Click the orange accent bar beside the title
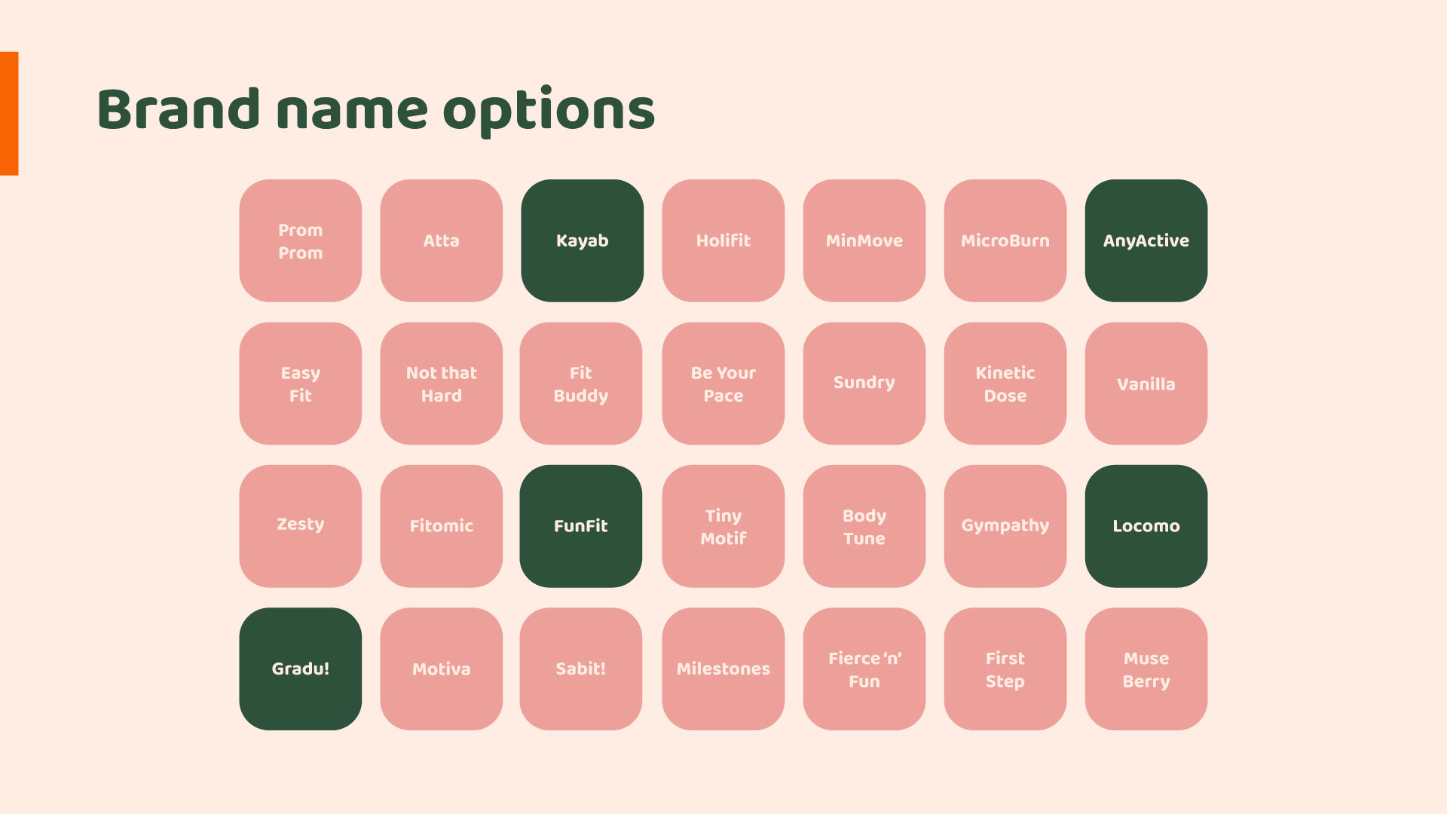The height and width of the screenshot is (814, 1447). click(x=9, y=113)
